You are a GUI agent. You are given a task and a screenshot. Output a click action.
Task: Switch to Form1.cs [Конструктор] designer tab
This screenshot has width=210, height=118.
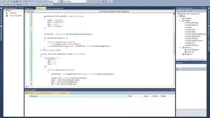(x=55, y=8)
